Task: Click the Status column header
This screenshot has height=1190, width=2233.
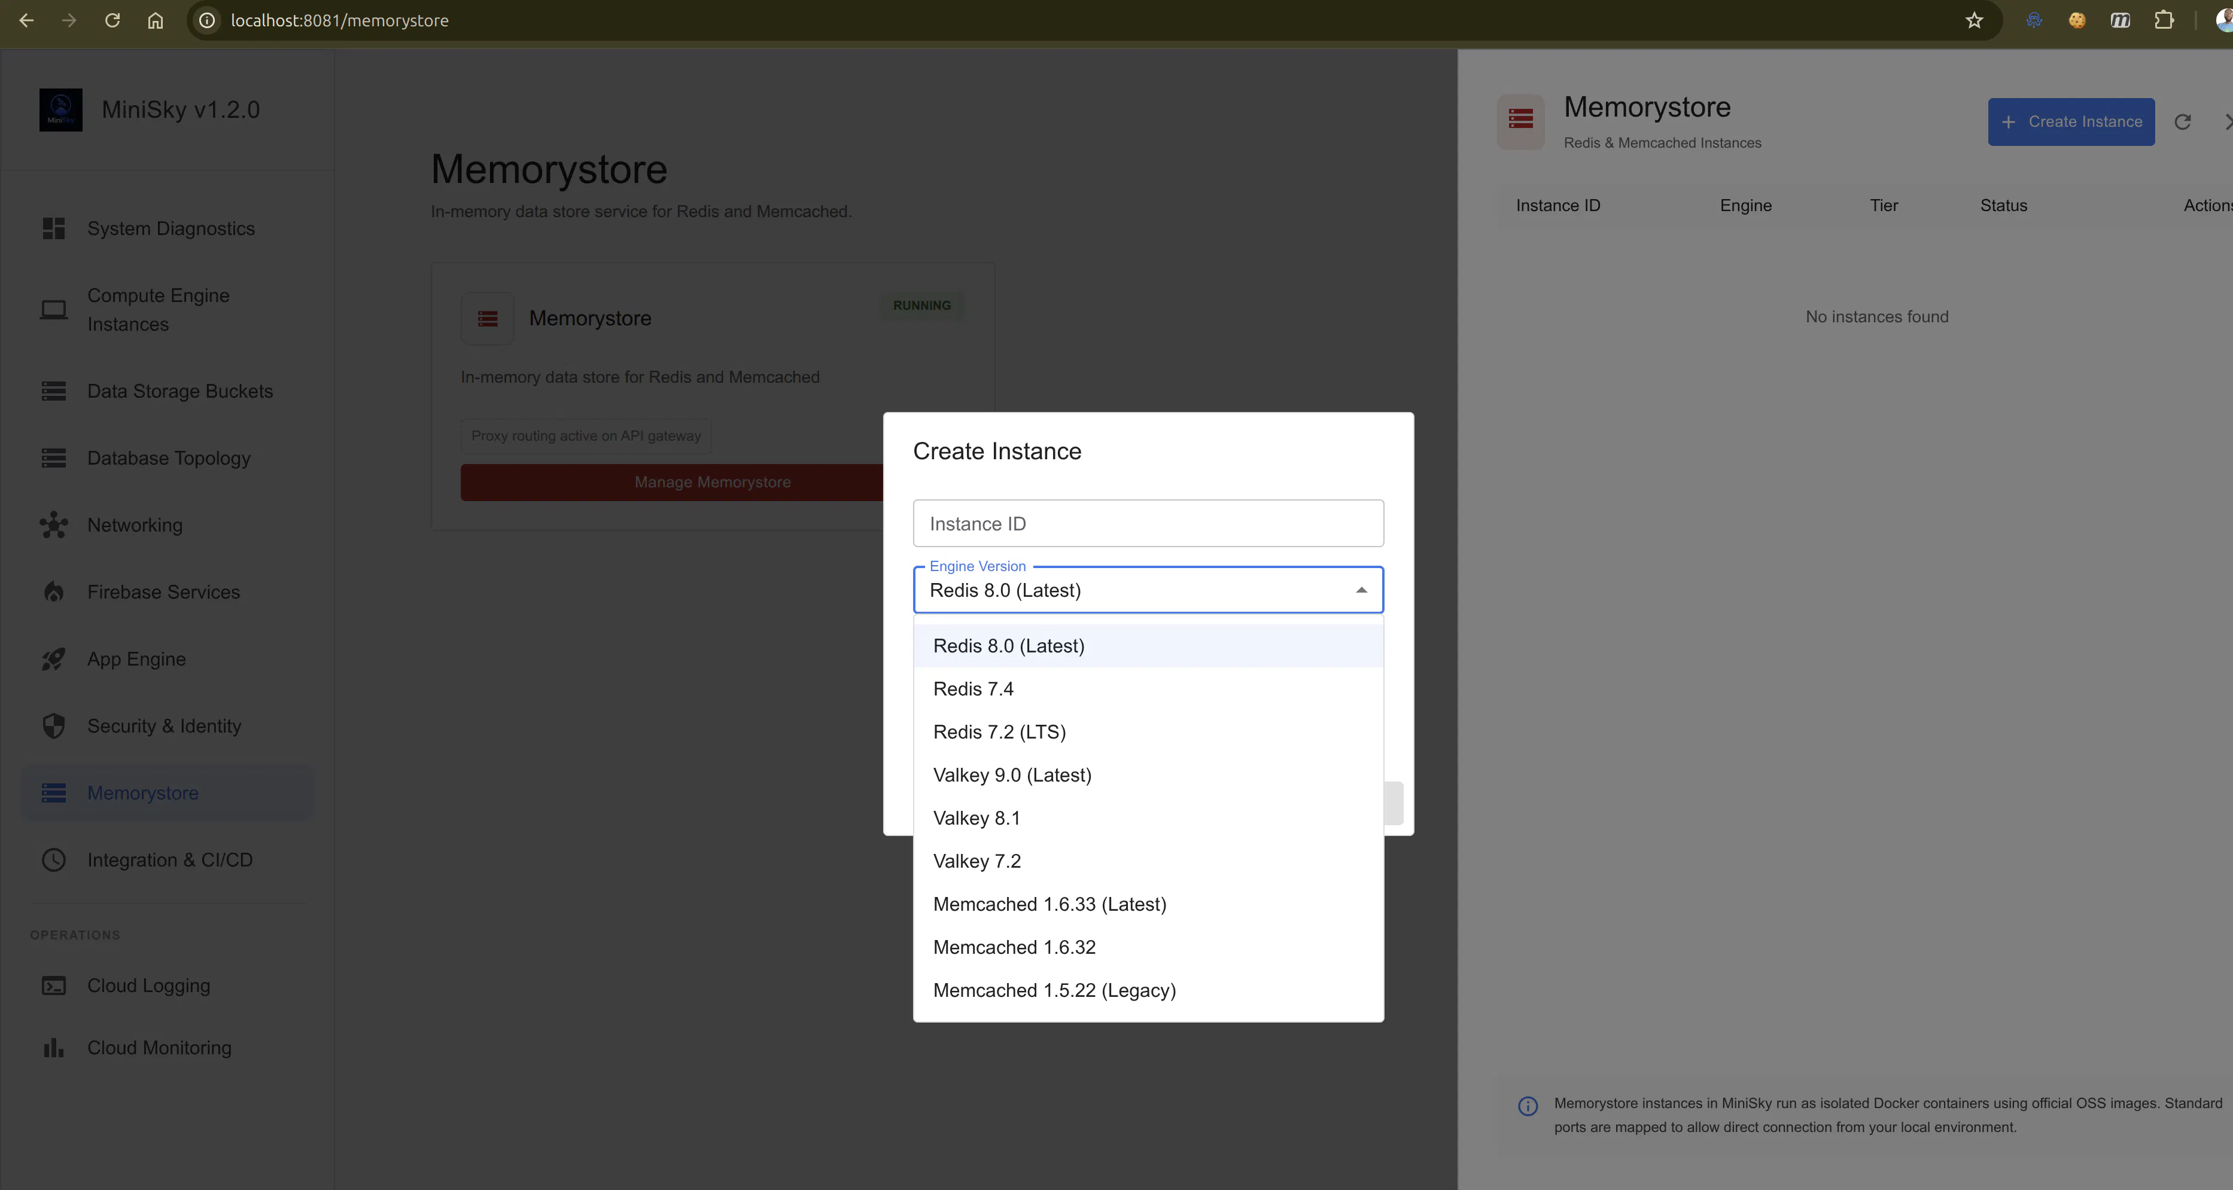Action: (2003, 205)
